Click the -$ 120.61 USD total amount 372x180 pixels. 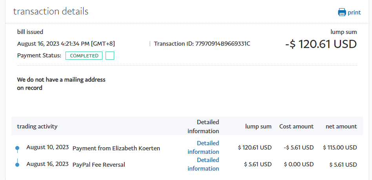click(x=321, y=44)
